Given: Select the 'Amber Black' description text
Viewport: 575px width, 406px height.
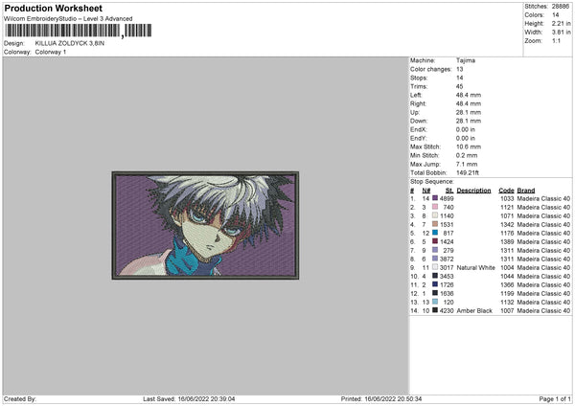Looking at the screenshot, I should (x=474, y=311).
